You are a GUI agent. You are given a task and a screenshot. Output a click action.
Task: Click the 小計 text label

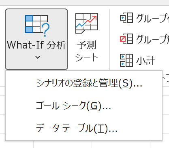146,60
